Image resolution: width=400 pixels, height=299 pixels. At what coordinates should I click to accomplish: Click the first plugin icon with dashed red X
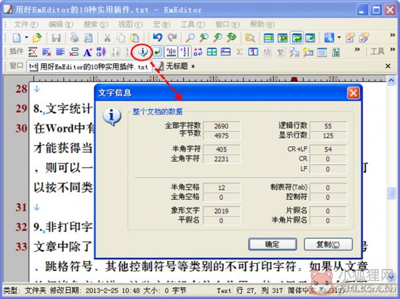click(33, 52)
